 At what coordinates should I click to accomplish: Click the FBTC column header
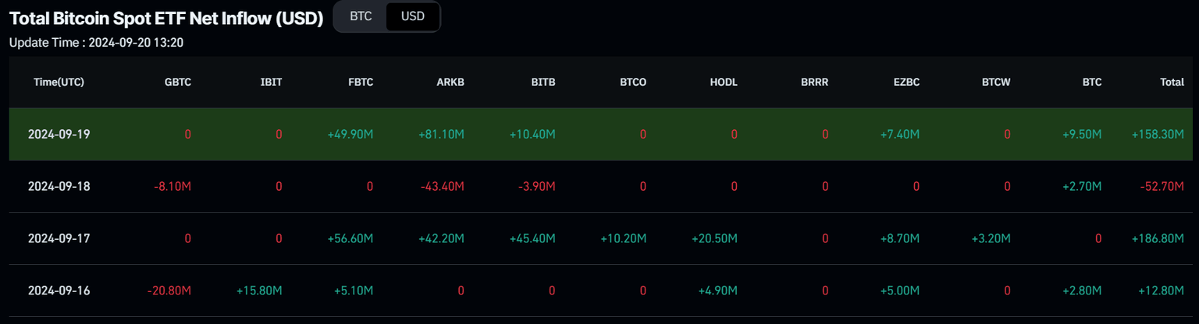361,82
